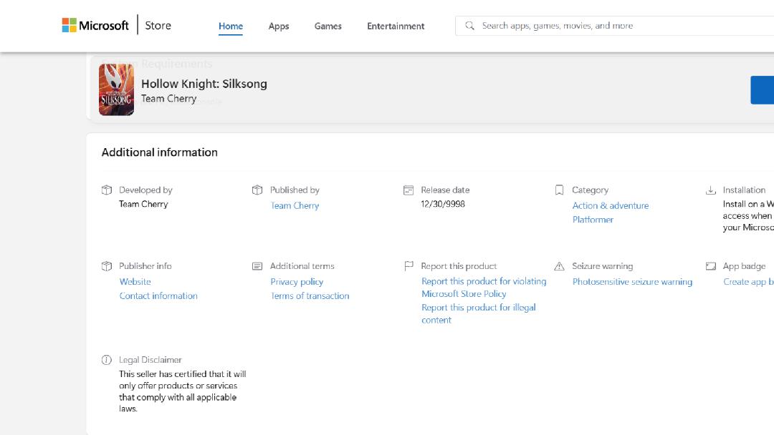The height and width of the screenshot is (435, 774).
Task: Click the Category label
Action: pos(590,190)
